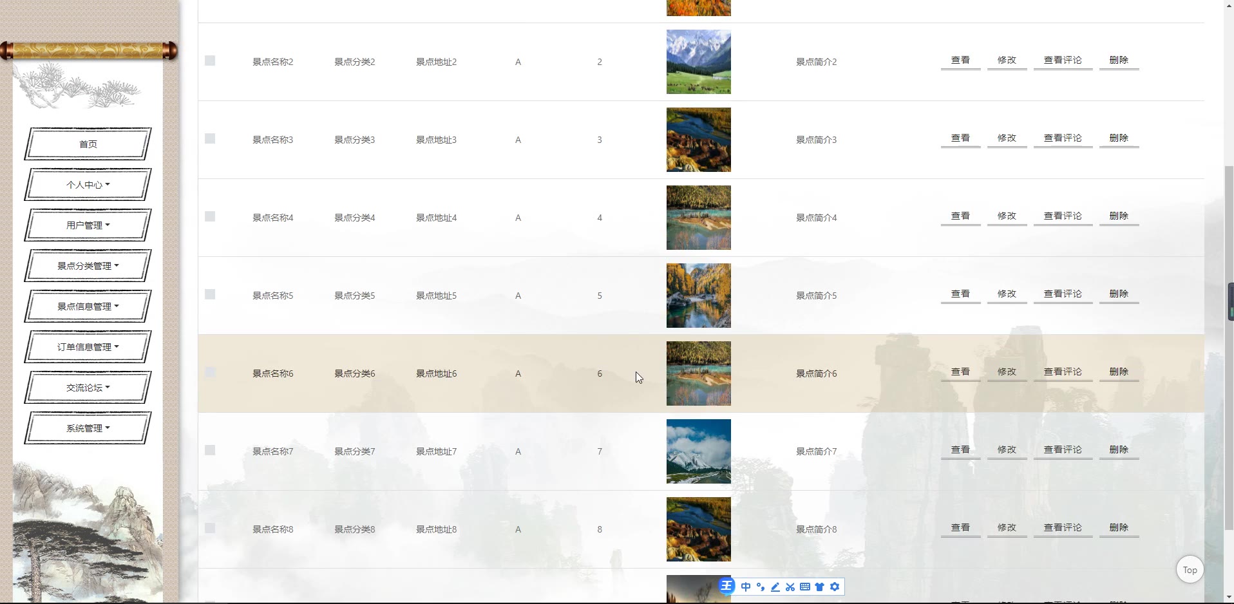Check the row checkbox for 景点名称5
This screenshot has height=604, width=1234.
click(x=210, y=294)
